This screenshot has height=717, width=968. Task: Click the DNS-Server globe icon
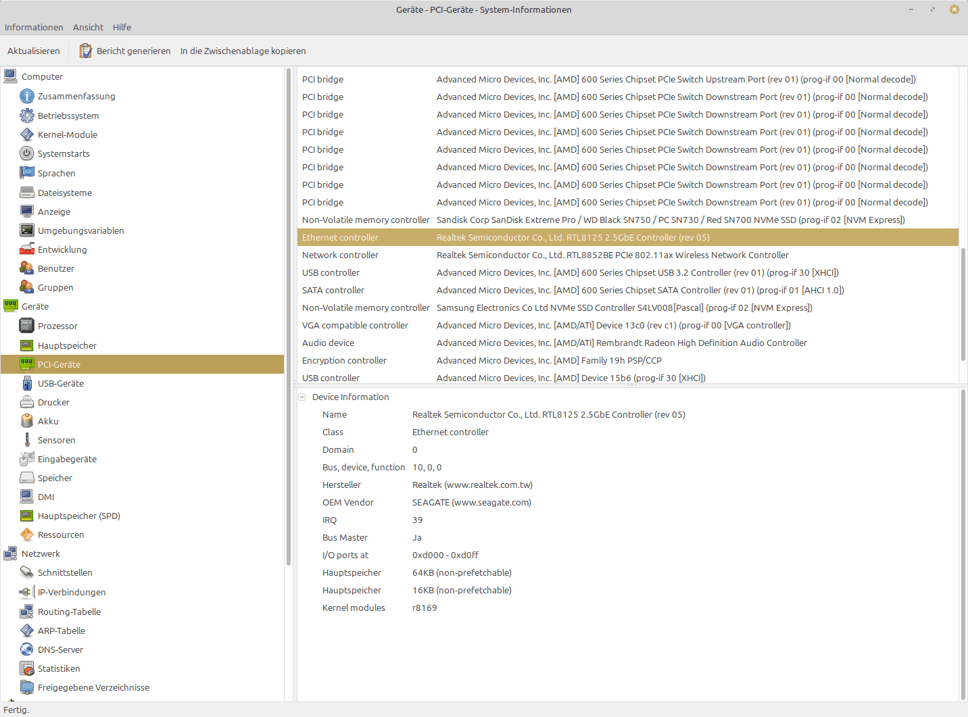tap(27, 649)
